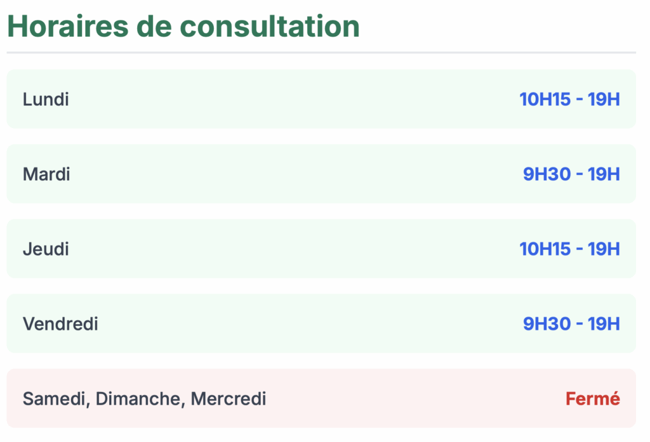The width and height of the screenshot is (650, 442).
Task: Click Mardi's closing time 19H
Action: (604, 174)
